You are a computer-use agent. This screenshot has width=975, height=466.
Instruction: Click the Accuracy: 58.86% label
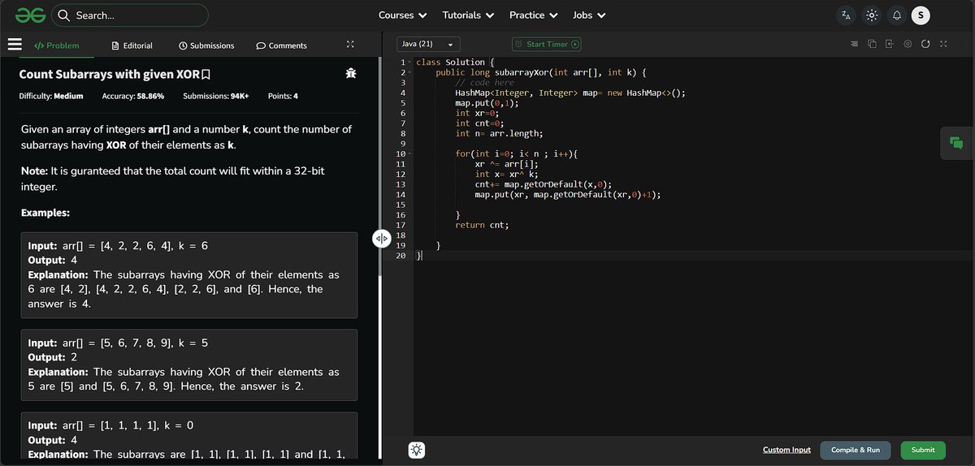pos(133,96)
